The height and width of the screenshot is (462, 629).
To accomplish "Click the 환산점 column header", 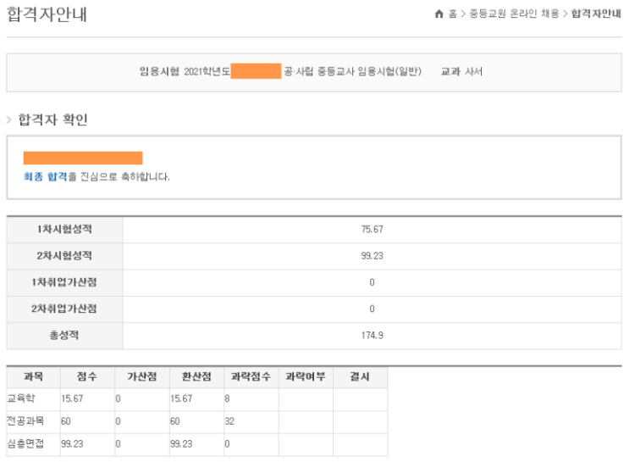I will pyautogui.click(x=196, y=376).
